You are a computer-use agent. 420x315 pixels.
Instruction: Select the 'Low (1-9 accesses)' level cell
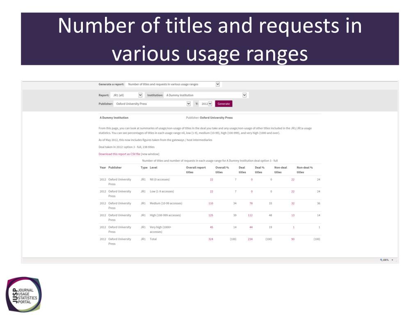tap(162, 192)
